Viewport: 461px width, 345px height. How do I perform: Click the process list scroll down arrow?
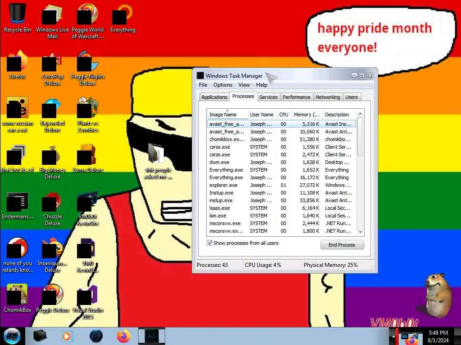[360, 232]
